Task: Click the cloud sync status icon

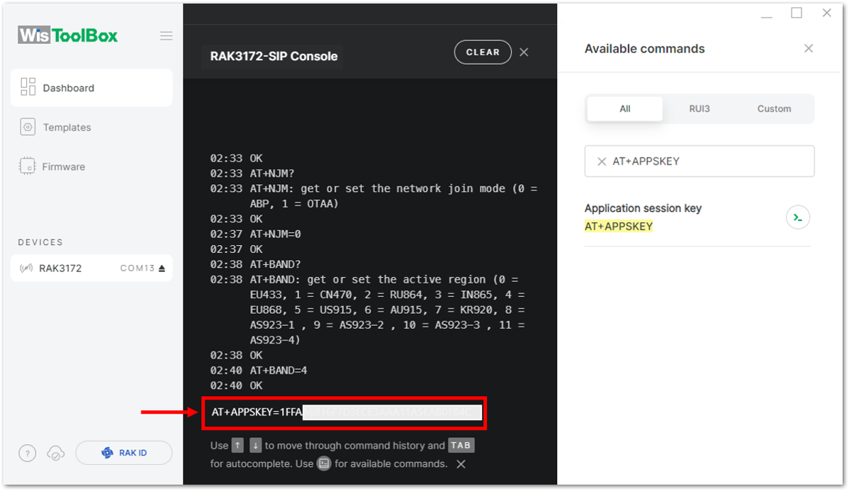Action: click(x=56, y=453)
